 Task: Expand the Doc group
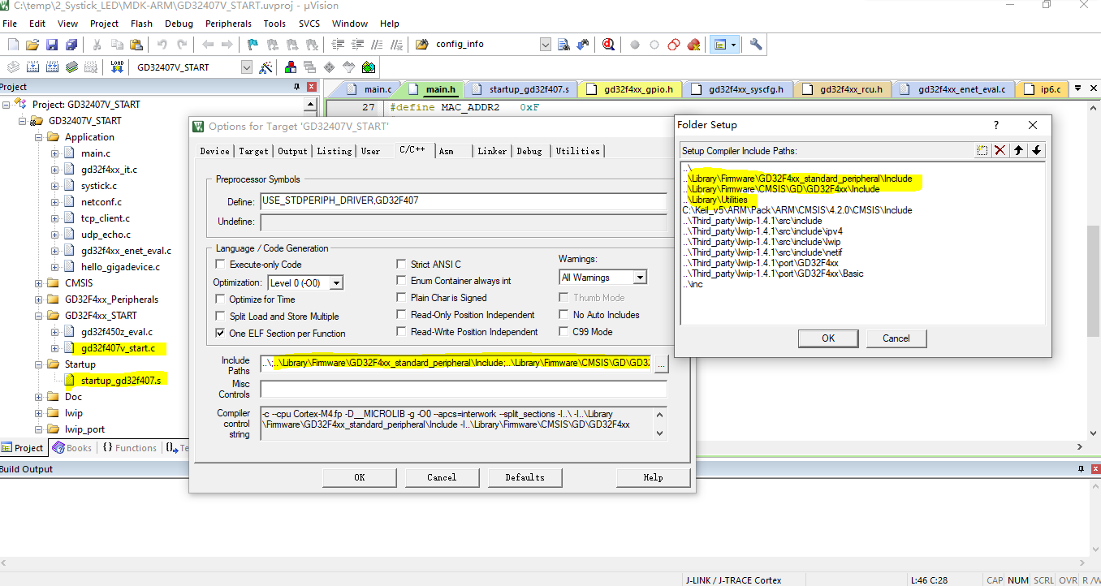coord(39,397)
